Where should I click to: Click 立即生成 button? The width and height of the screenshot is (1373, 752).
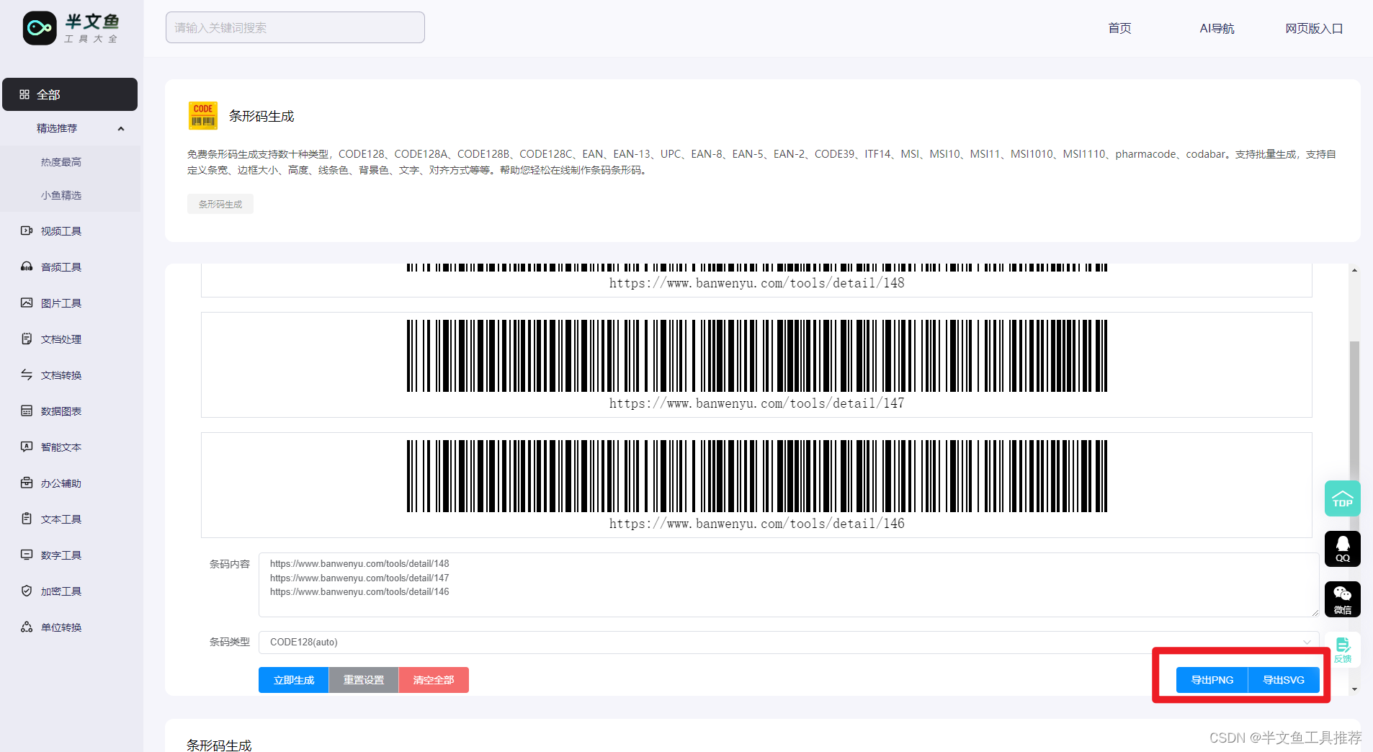pos(294,680)
